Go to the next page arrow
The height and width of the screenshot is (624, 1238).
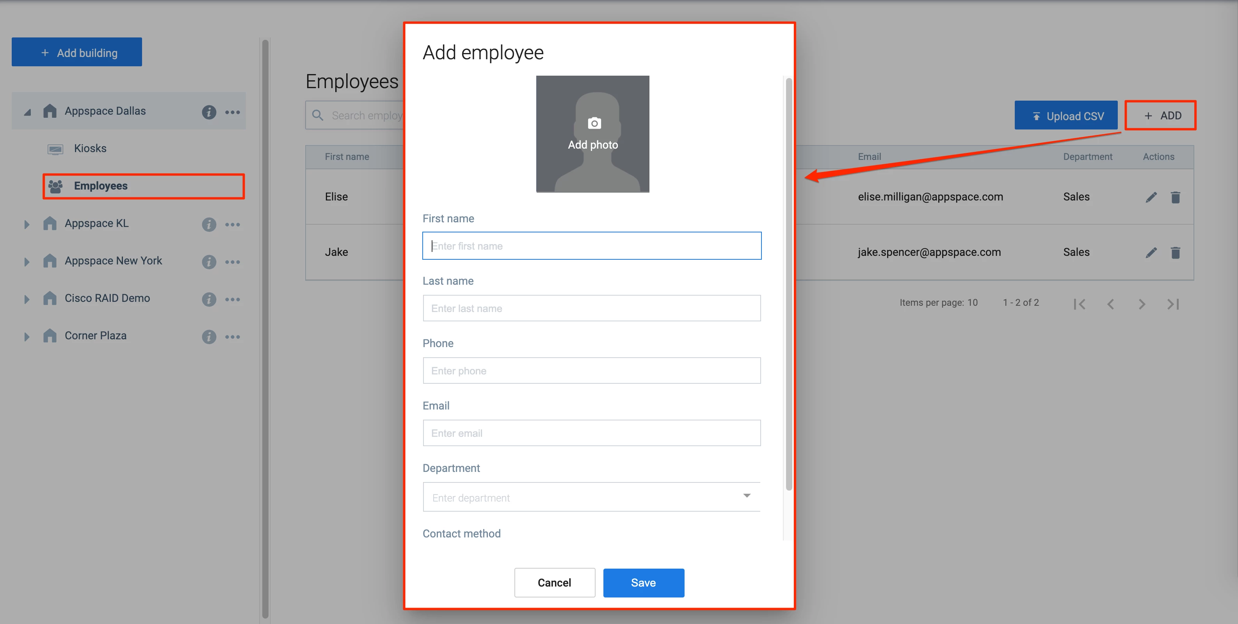[1142, 304]
